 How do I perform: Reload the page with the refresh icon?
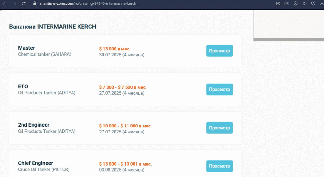pyautogui.click(x=24, y=3)
